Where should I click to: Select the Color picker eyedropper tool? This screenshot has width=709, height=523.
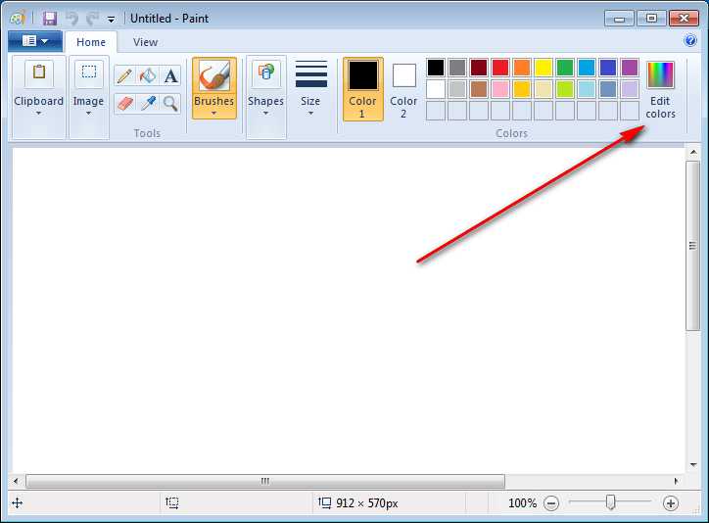148,103
